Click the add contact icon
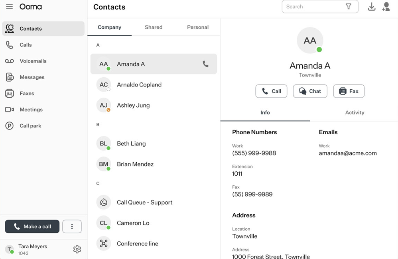The height and width of the screenshot is (259, 398). tap(386, 7)
